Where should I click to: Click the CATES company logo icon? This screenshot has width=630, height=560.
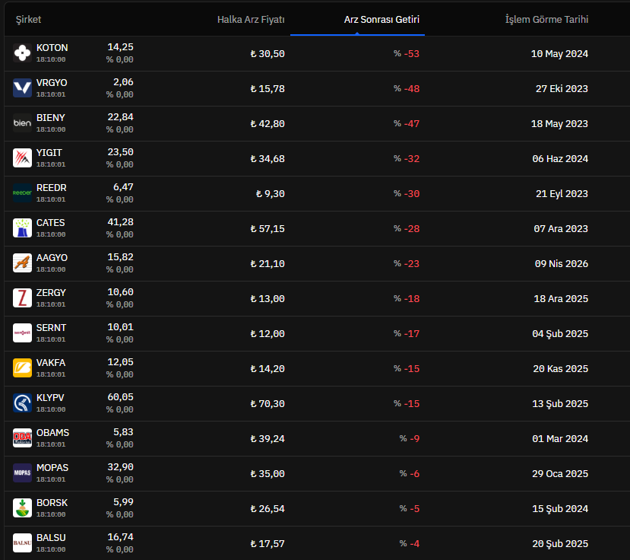[22, 228]
